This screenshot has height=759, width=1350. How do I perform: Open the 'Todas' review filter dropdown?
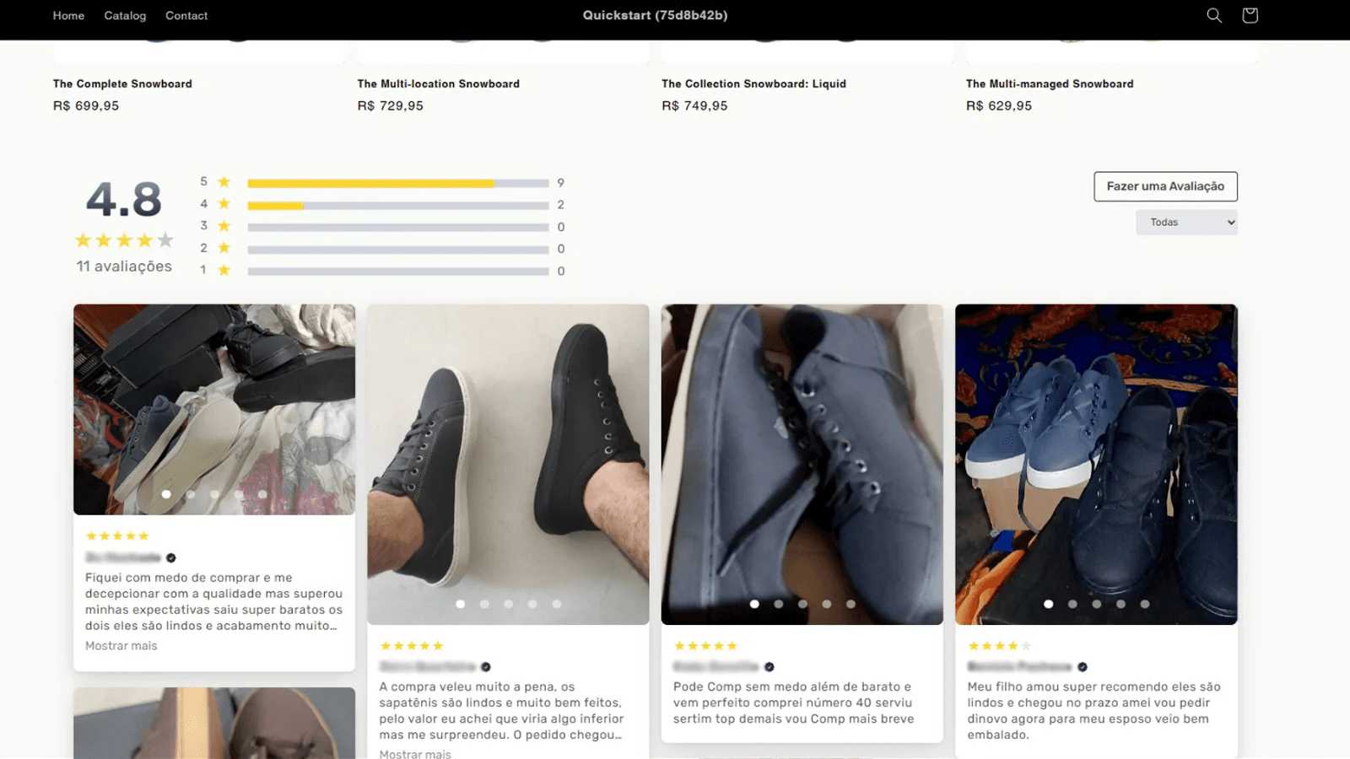point(1186,222)
